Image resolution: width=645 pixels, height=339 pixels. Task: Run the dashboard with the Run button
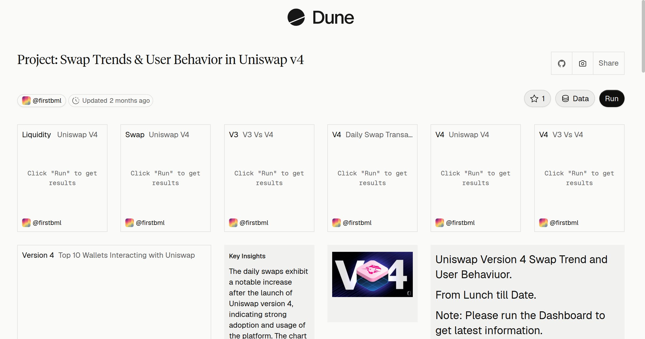(x=612, y=99)
